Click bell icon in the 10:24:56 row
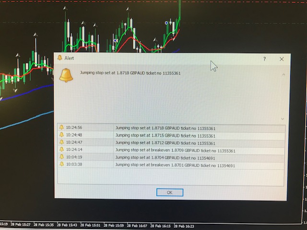Screen dimensions: 307x230 [x=61, y=127]
